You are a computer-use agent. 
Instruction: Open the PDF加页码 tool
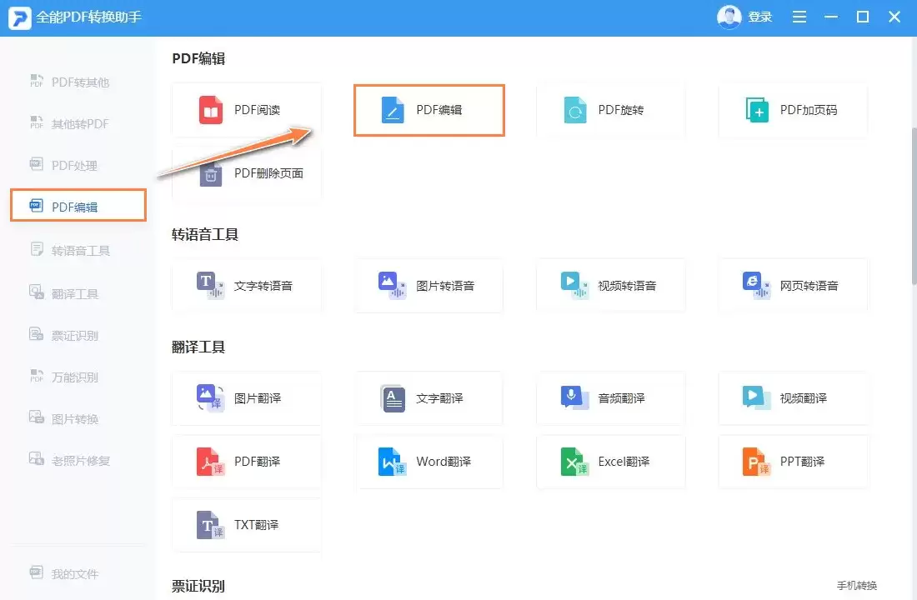point(793,109)
